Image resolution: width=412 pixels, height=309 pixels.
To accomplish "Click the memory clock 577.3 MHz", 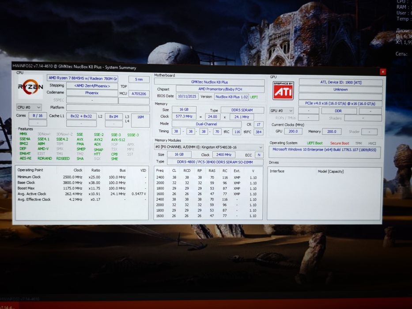I will [x=184, y=116].
